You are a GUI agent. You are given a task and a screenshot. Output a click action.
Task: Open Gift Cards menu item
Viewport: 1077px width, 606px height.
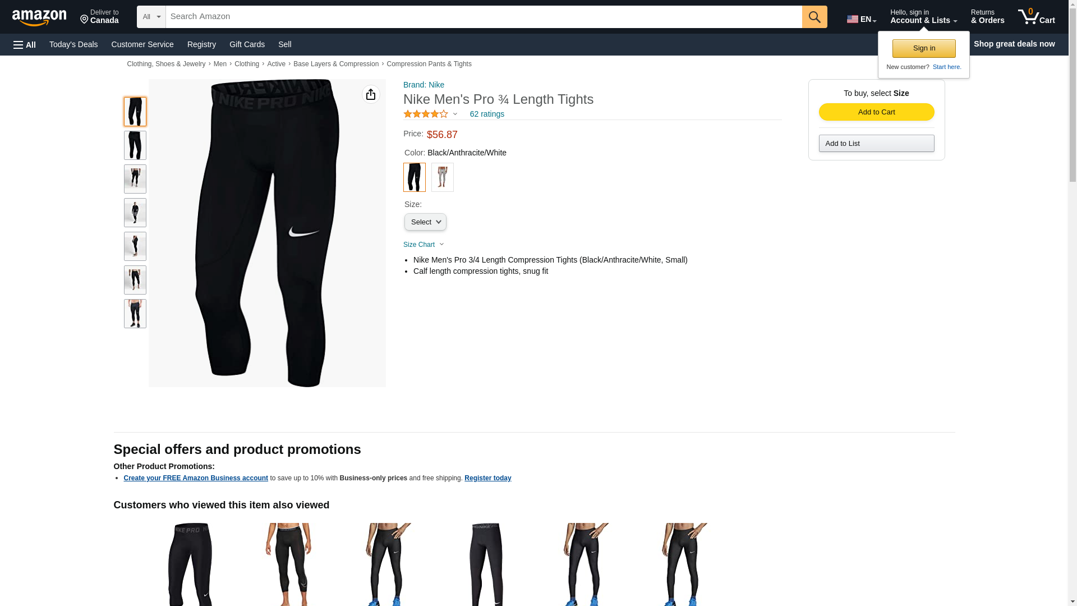coord(247,44)
